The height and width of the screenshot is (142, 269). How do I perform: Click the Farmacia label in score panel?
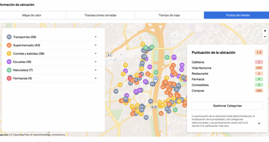click(198, 79)
